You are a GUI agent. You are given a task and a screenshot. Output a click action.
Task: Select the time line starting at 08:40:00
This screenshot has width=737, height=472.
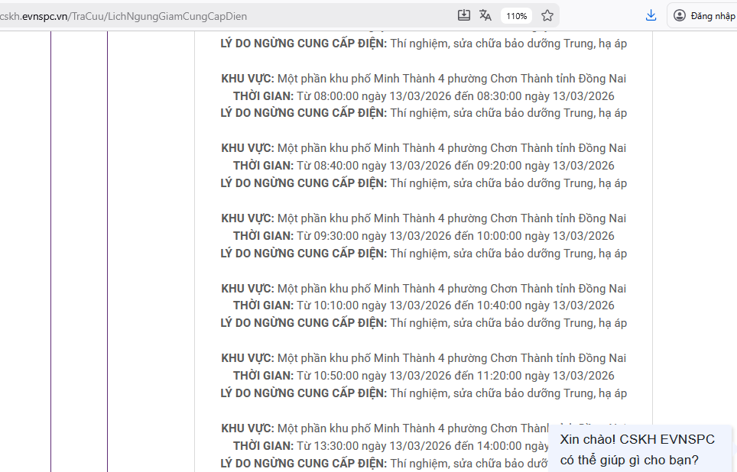coord(424,166)
